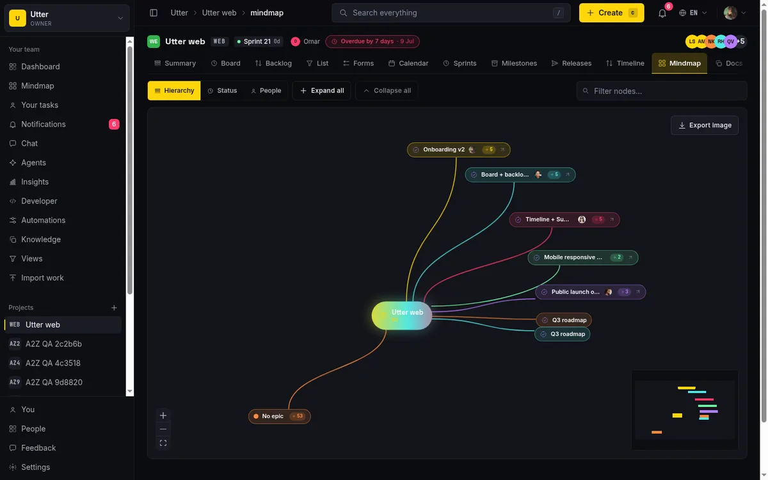The height and width of the screenshot is (480, 768).
Task: Click the AM member avatar
Action: [x=701, y=42]
